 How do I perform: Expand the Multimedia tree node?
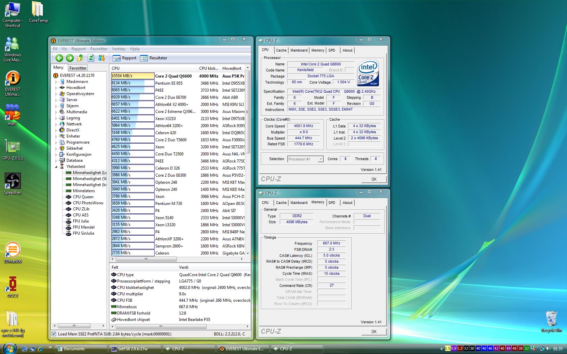56,112
